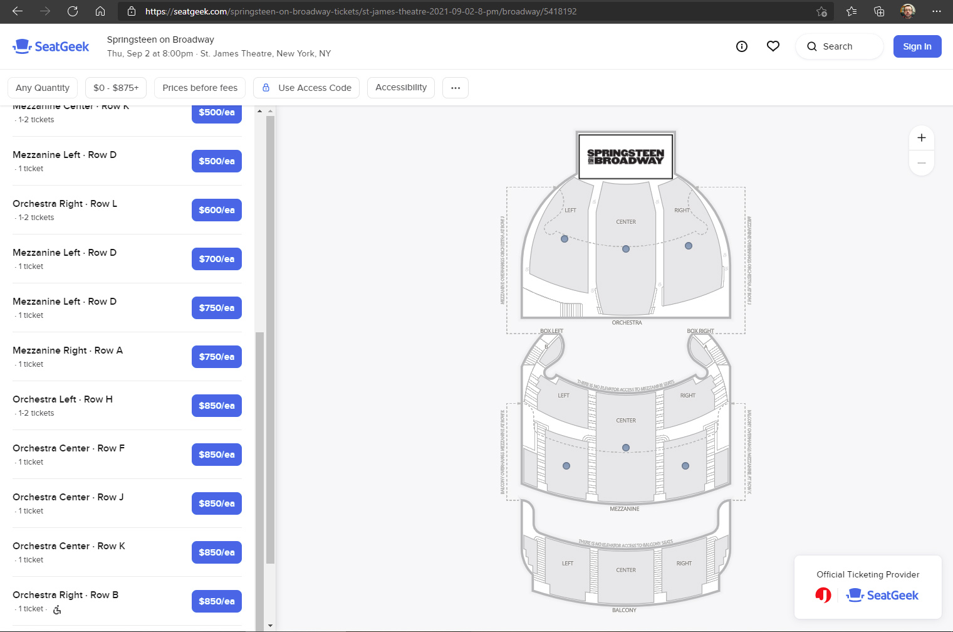Viewport: 953px width, 632px height.
Task: Open the Accessibility filter
Action: 401,88
